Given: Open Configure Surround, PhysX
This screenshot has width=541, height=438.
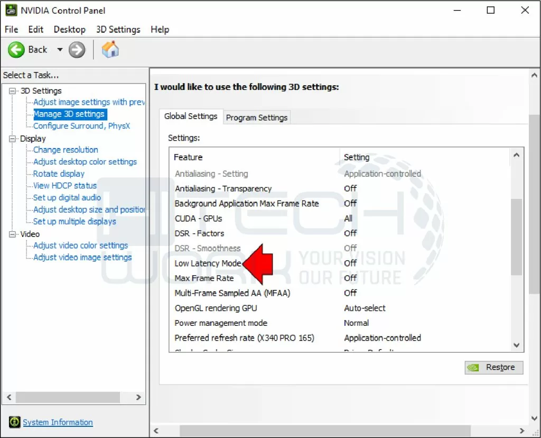Looking at the screenshot, I should tap(81, 126).
